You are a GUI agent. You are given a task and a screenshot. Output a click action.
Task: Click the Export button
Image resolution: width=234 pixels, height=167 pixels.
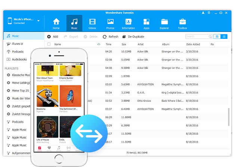coord(71,37)
